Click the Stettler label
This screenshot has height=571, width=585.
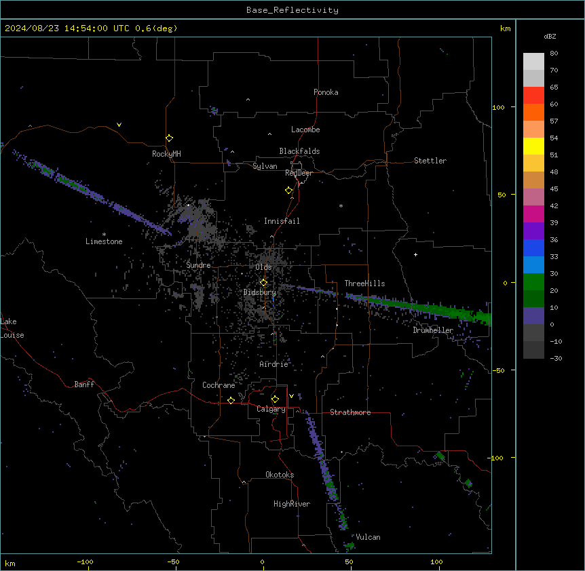coord(430,161)
